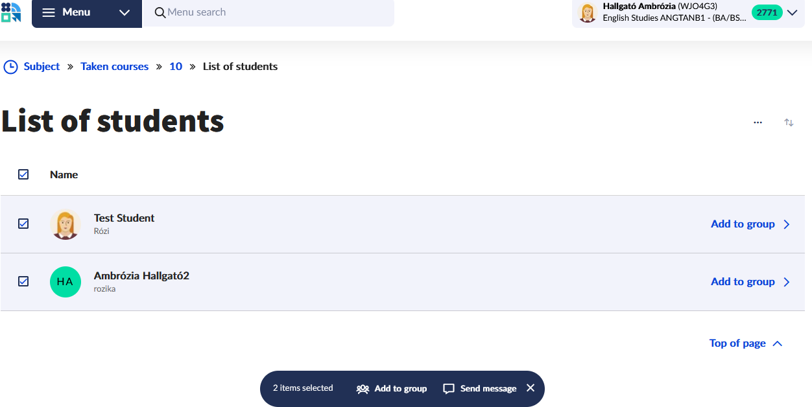
Task: Uncheck the Test Student checkbox
Action: 23,224
